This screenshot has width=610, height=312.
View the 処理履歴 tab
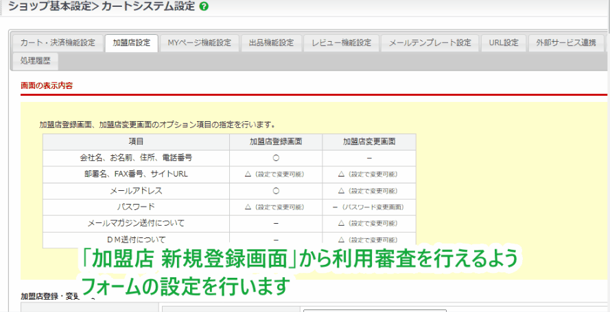click(35, 61)
